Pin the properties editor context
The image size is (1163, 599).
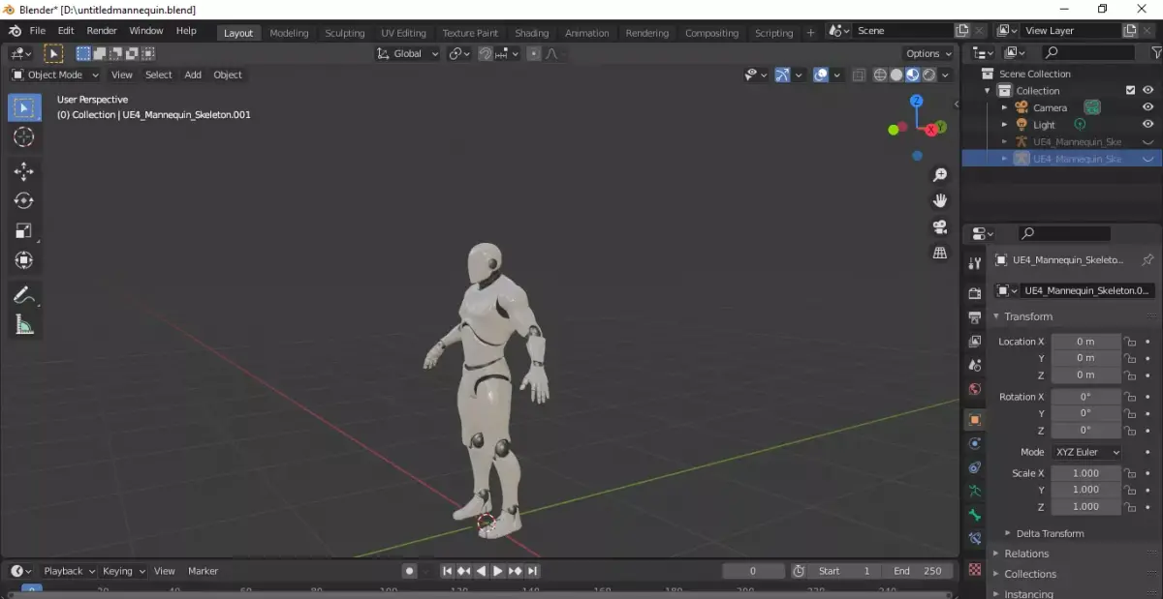click(x=1147, y=260)
